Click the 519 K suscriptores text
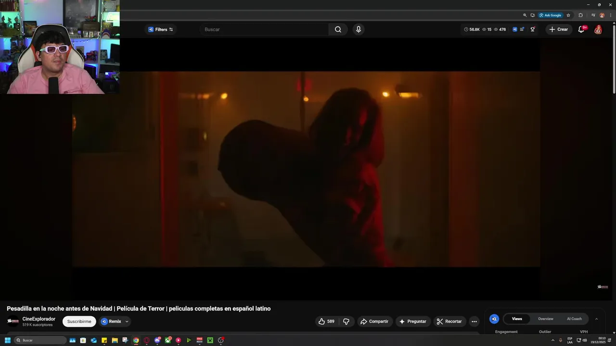This screenshot has height=346, width=616. (38, 325)
